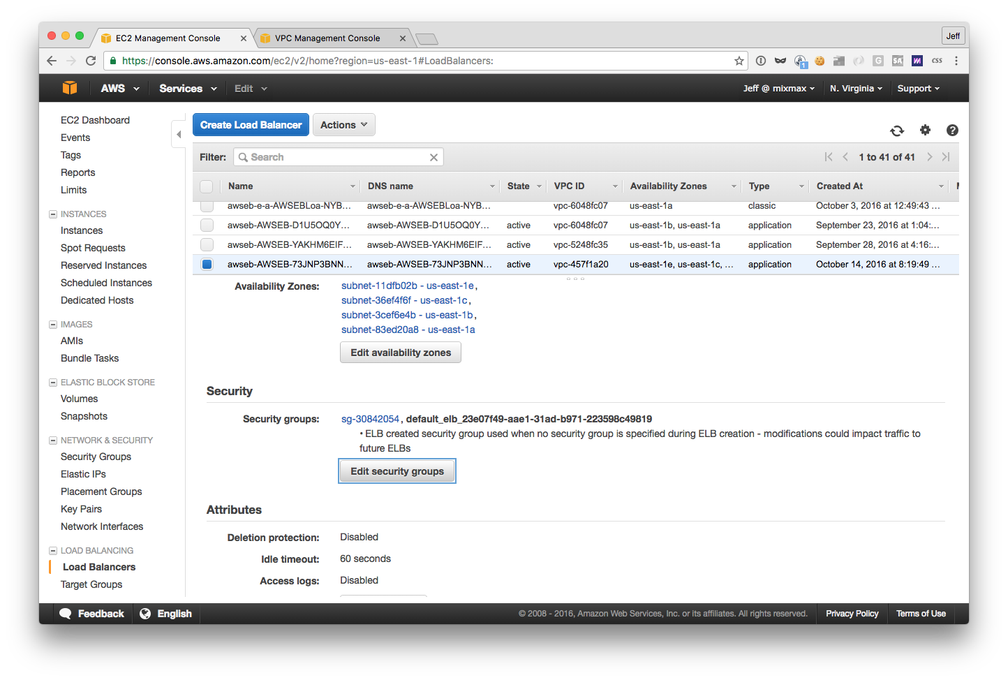
Task: Click the Feedback speech bubble icon
Action: (66, 614)
